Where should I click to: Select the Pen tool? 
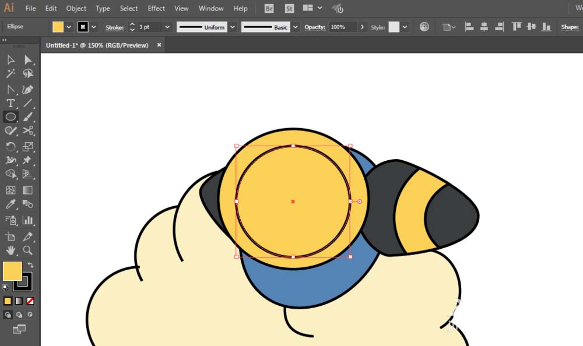pyautogui.click(x=10, y=90)
